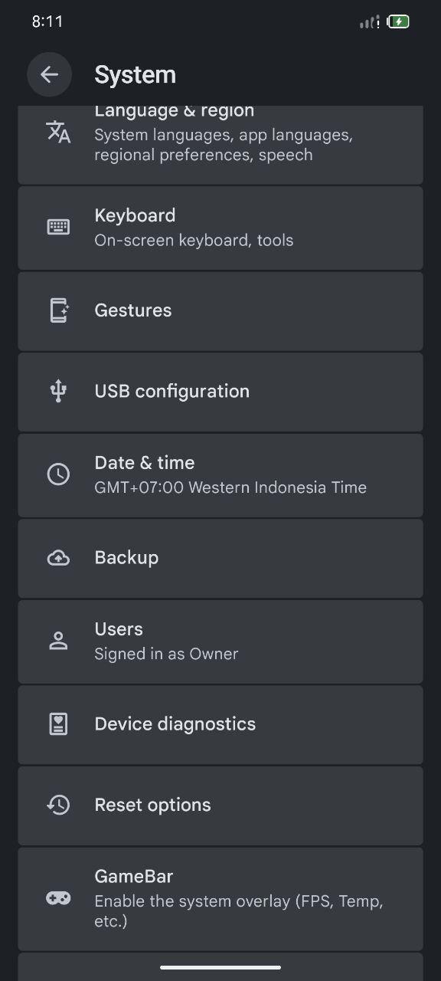Viewport: 441px width, 981px height.
Task: Tap the USB trident icon
Action: (58, 391)
